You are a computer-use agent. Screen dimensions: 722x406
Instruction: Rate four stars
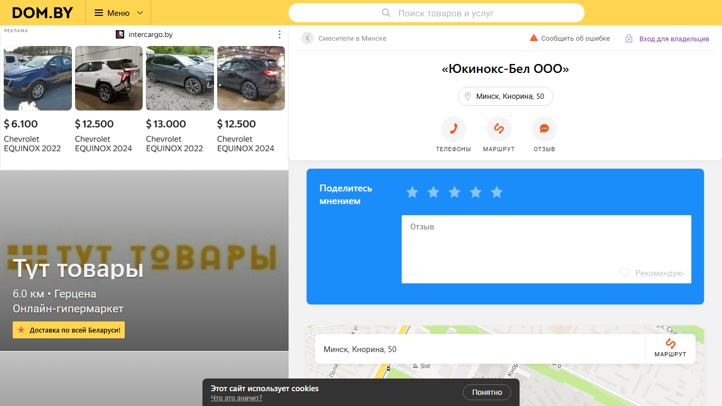pos(476,192)
